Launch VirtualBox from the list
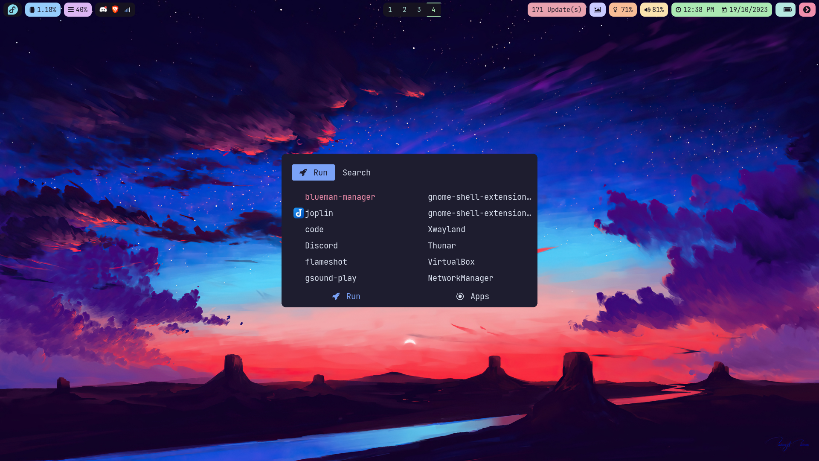 click(x=451, y=262)
